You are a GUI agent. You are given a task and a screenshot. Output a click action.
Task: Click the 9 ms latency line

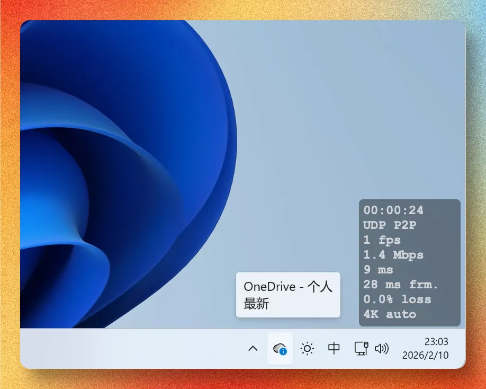(378, 270)
